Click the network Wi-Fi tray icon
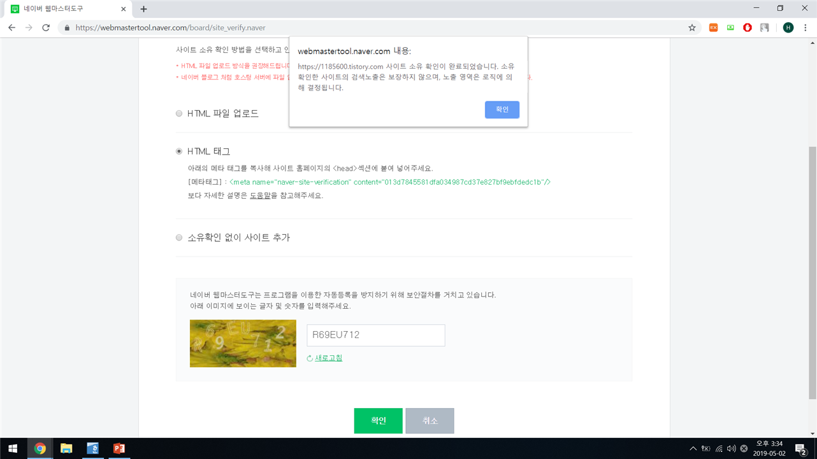Image resolution: width=817 pixels, height=459 pixels. [719, 449]
